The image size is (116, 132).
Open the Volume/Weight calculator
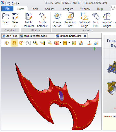pyautogui.click(x=107, y=20)
